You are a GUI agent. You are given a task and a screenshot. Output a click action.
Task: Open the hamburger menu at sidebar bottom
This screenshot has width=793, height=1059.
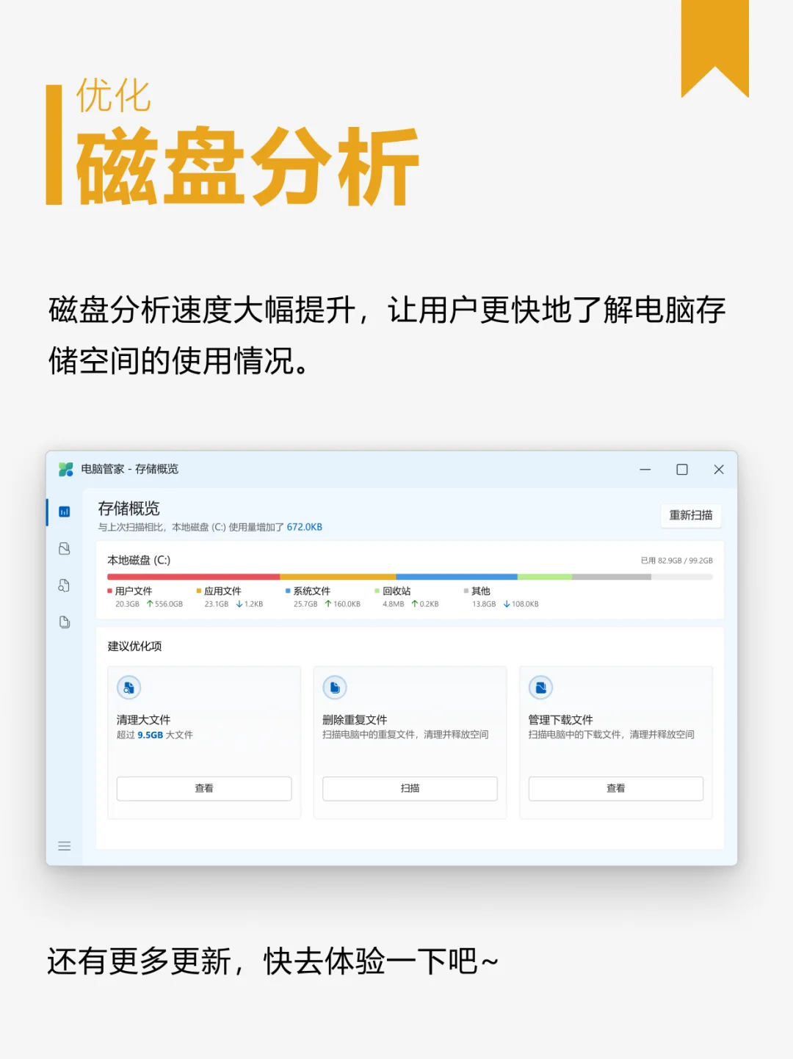pyautogui.click(x=64, y=846)
